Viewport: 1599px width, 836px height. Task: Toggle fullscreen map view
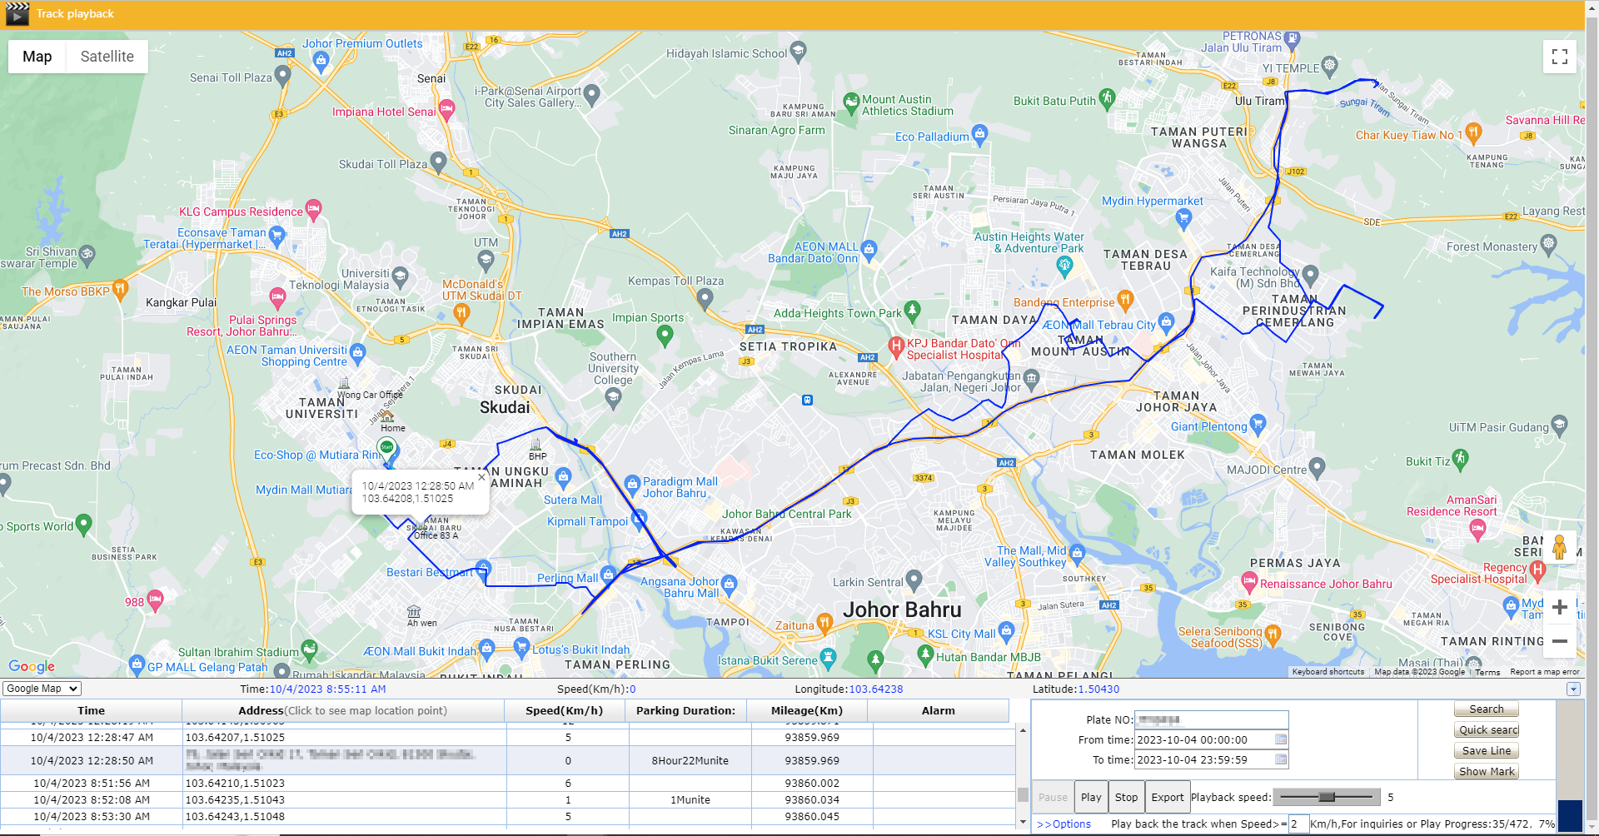[1559, 57]
